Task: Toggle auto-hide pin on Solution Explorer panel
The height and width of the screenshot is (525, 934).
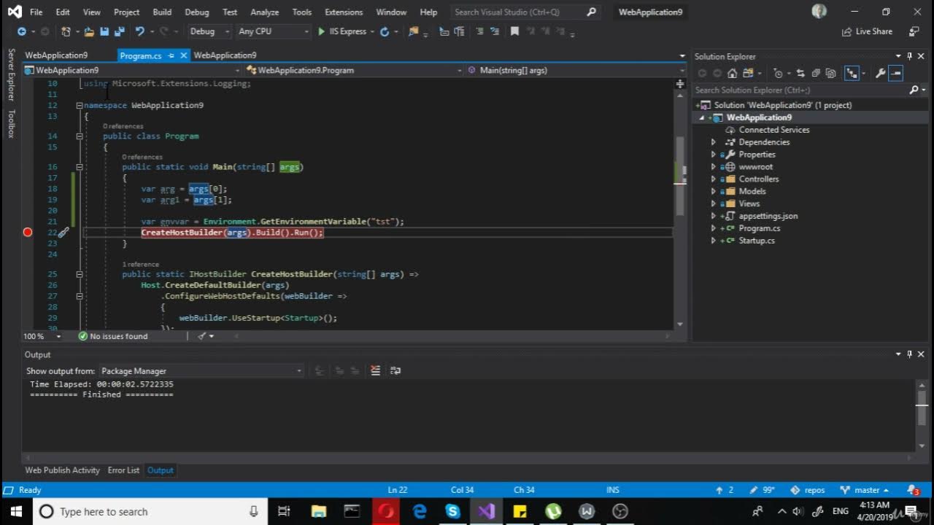Action: pos(910,56)
